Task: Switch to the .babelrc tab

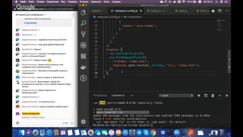Action: [96, 11]
